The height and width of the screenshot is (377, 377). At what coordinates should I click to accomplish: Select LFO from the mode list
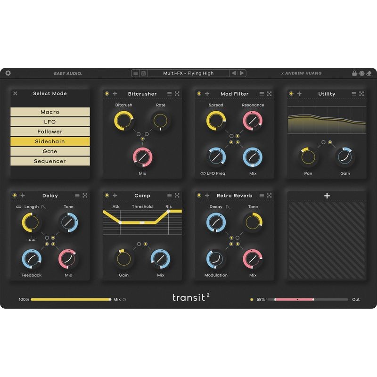(x=50, y=122)
